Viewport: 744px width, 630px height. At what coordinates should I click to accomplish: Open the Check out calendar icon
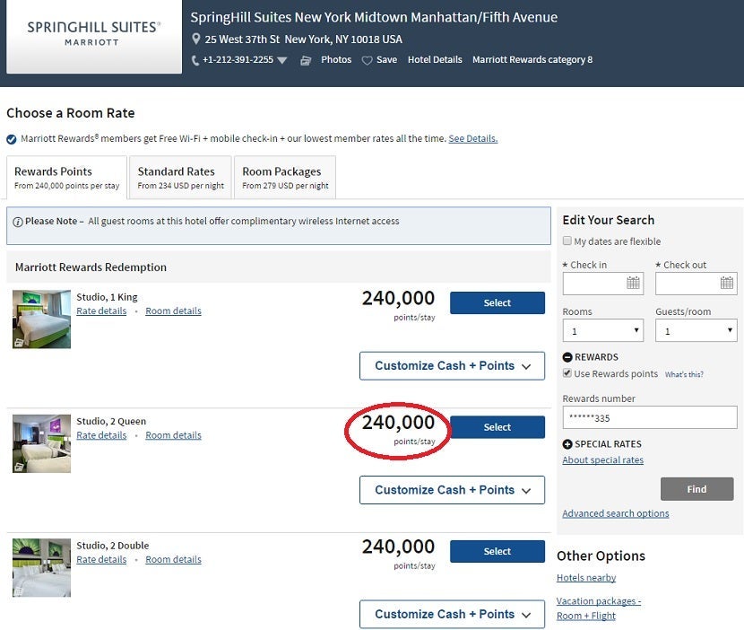(x=726, y=284)
